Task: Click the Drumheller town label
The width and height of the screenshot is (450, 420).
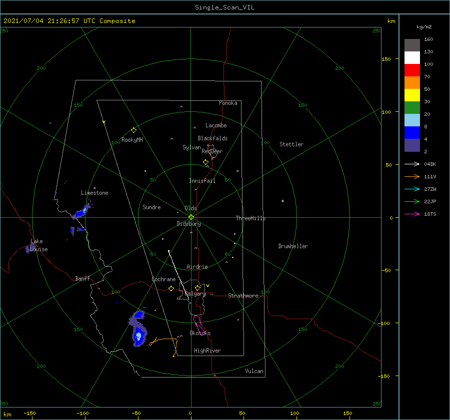Action: (x=293, y=246)
